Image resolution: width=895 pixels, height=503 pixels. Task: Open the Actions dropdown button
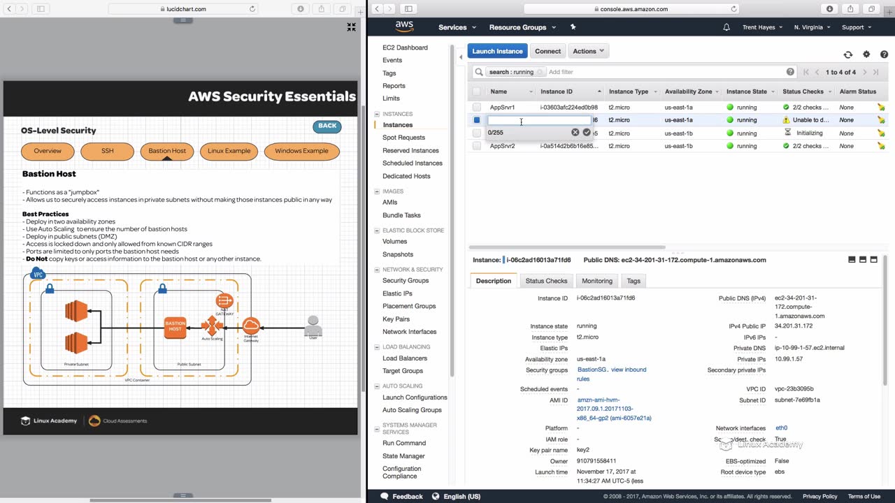point(588,51)
